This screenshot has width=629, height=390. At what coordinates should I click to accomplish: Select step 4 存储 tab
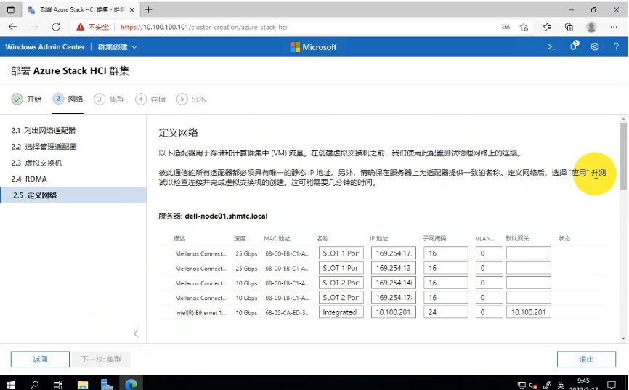click(x=150, y=99)
